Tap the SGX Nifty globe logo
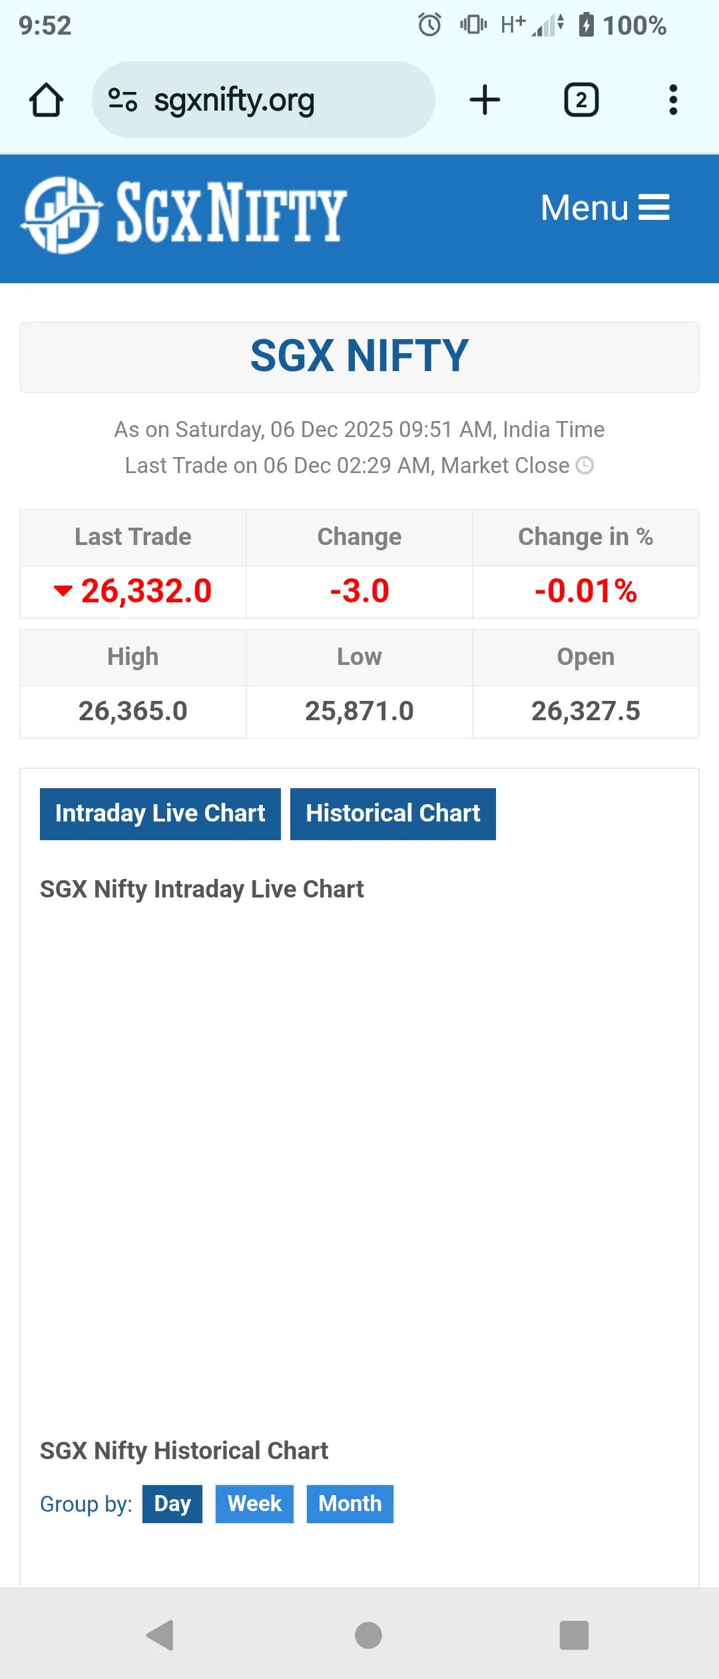 pyautogui.click(x=62, y=215)
